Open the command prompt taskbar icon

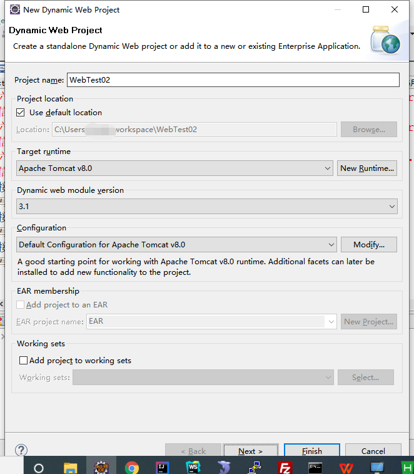(x=315, y=468)
